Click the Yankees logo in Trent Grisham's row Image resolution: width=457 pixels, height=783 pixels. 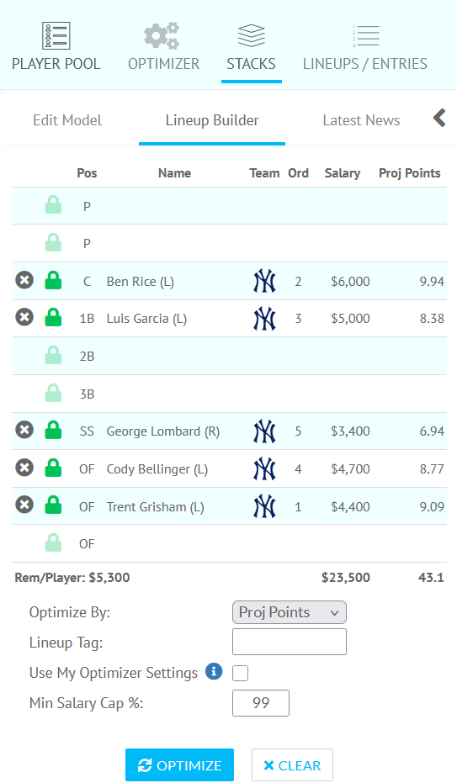tap(265, 506)
